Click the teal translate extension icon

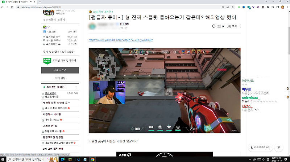coord(249,7)
